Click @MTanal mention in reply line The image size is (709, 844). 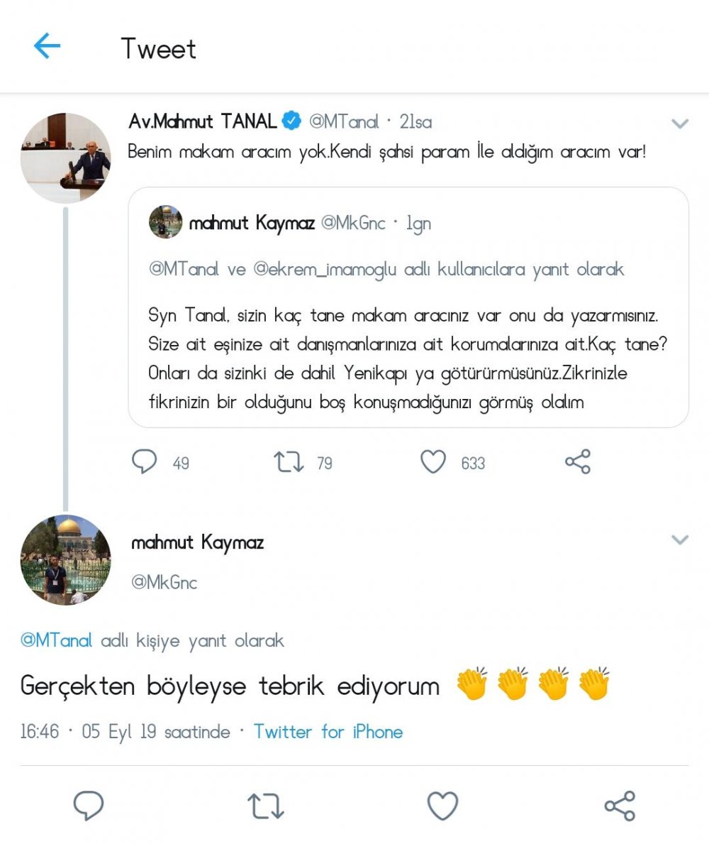pos(57,640)
